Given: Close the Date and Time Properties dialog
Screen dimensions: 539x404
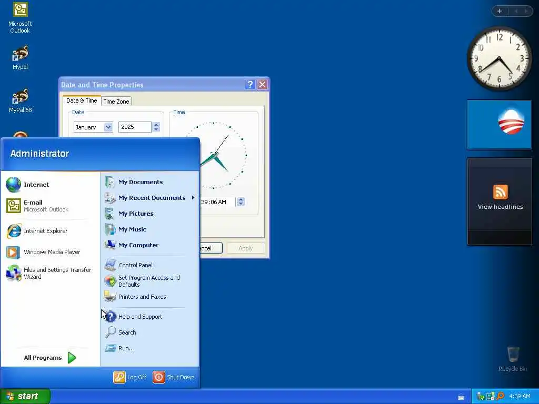Looking at the screenshot, I should [262, 85].
